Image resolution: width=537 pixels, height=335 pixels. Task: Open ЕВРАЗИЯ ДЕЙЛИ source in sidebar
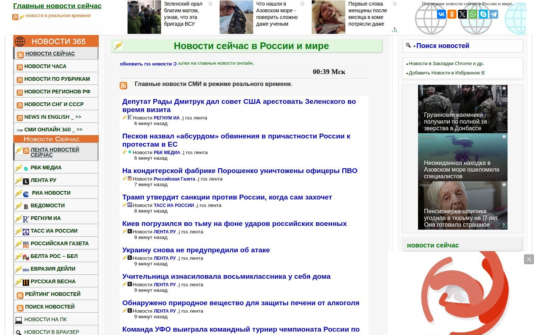coord(53,269)
